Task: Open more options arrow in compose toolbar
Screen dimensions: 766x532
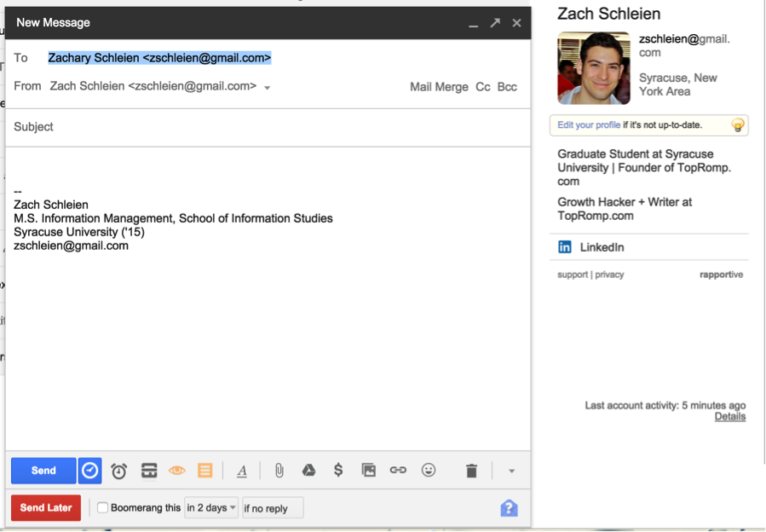Action: point(511,471)
